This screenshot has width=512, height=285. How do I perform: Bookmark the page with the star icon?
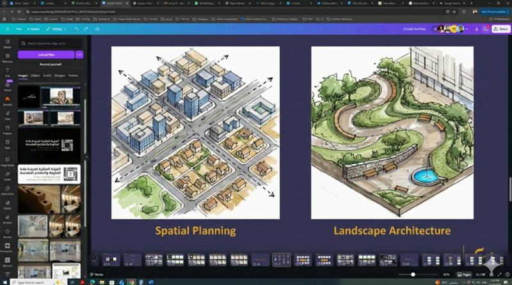454,12
